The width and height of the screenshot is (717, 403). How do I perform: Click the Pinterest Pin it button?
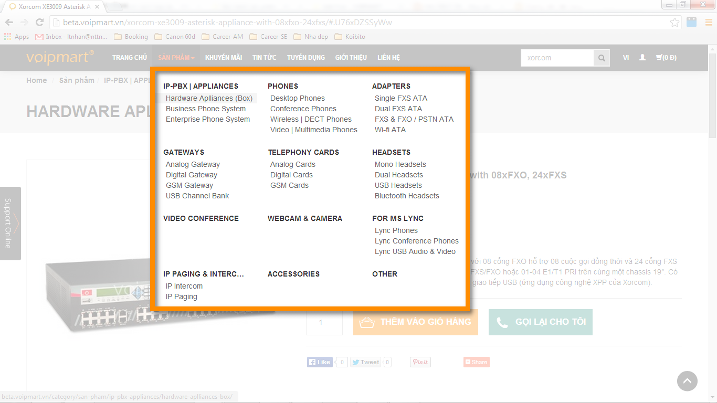tap(420, 362)
